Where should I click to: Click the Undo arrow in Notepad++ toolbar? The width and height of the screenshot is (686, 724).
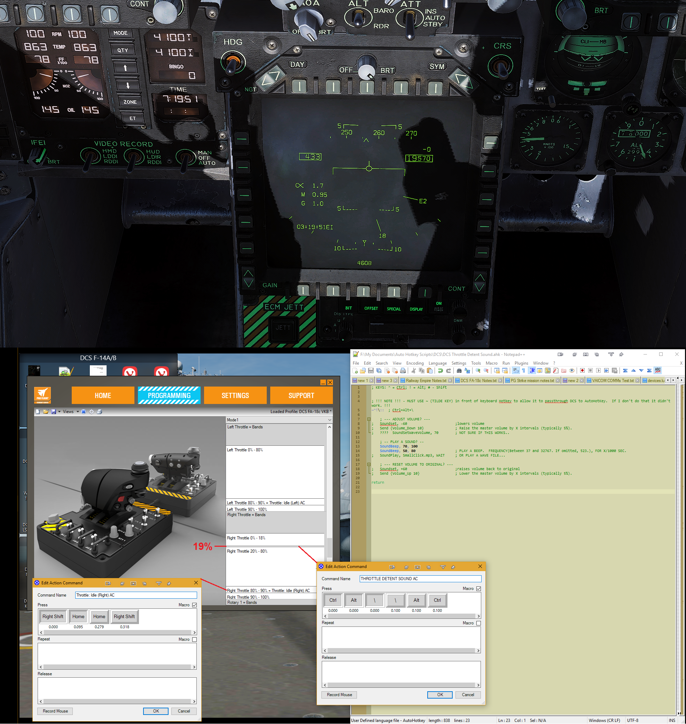(x=441, y=371)
